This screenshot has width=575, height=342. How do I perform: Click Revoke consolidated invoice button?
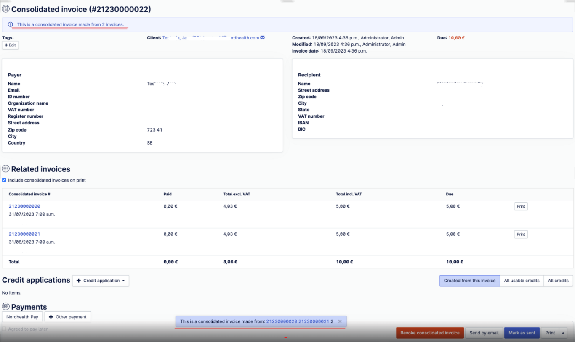[430, 333]
